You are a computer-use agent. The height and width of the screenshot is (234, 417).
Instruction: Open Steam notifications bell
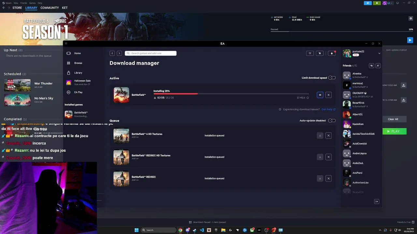pyautogui.click(x=377, y=3)
